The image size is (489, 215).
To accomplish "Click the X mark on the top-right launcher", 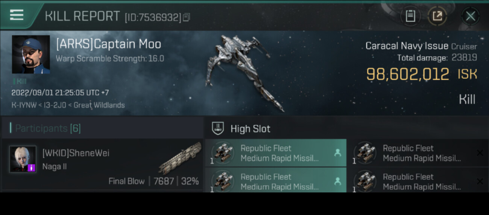I will point(480,152).
